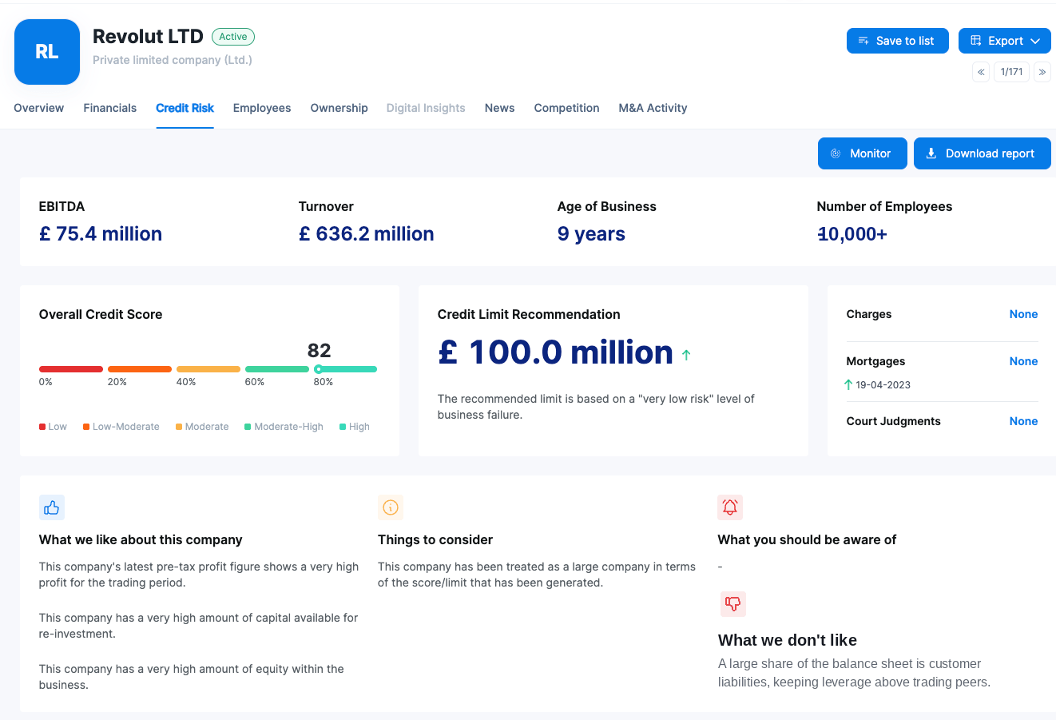Screen dimensions: 1056x720
Task: Go to previous company with left chevrons
Action: (981, 72)
